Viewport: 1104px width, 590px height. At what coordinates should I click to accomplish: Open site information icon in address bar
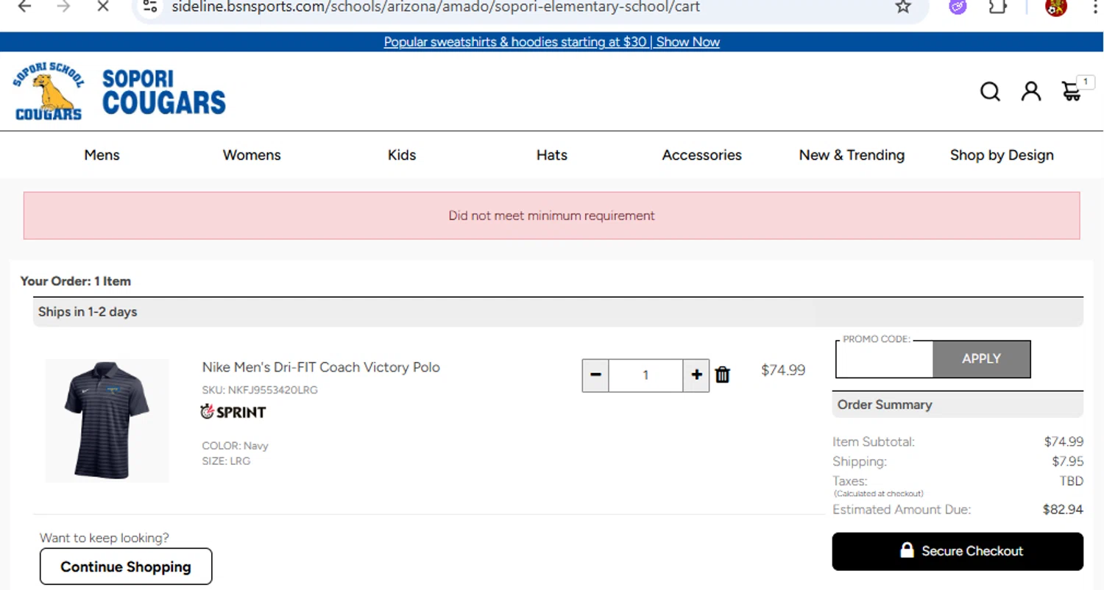[x=150, y=7]
